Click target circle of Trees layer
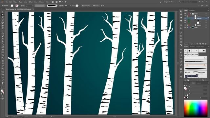 tap(206, 16)
